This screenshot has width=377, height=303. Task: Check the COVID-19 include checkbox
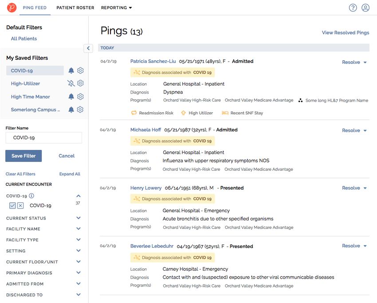[12, 205]
